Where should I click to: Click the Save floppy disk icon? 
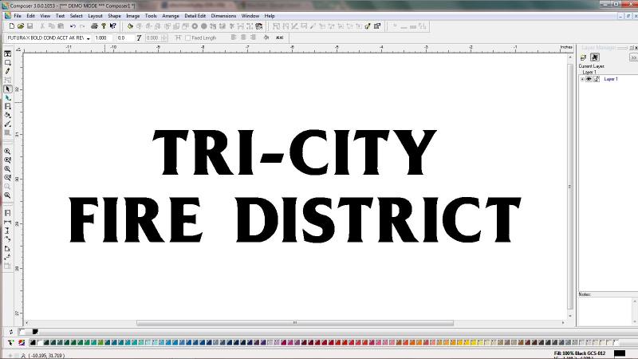30,26
